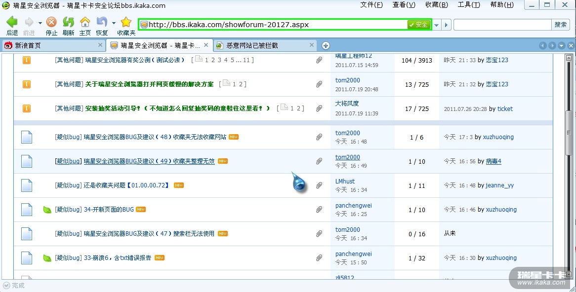The image size is (576, 292).
Task: Open the 帮助(H) menu
Action: pos(502,5)
